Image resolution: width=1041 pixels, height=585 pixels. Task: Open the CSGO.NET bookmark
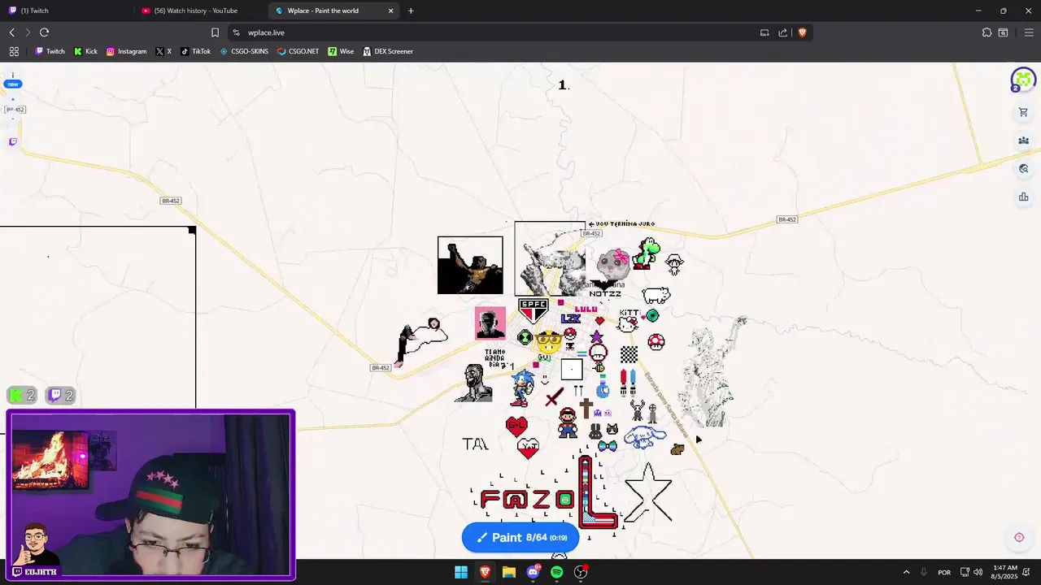pyautogui.click(x=298, y=51)
